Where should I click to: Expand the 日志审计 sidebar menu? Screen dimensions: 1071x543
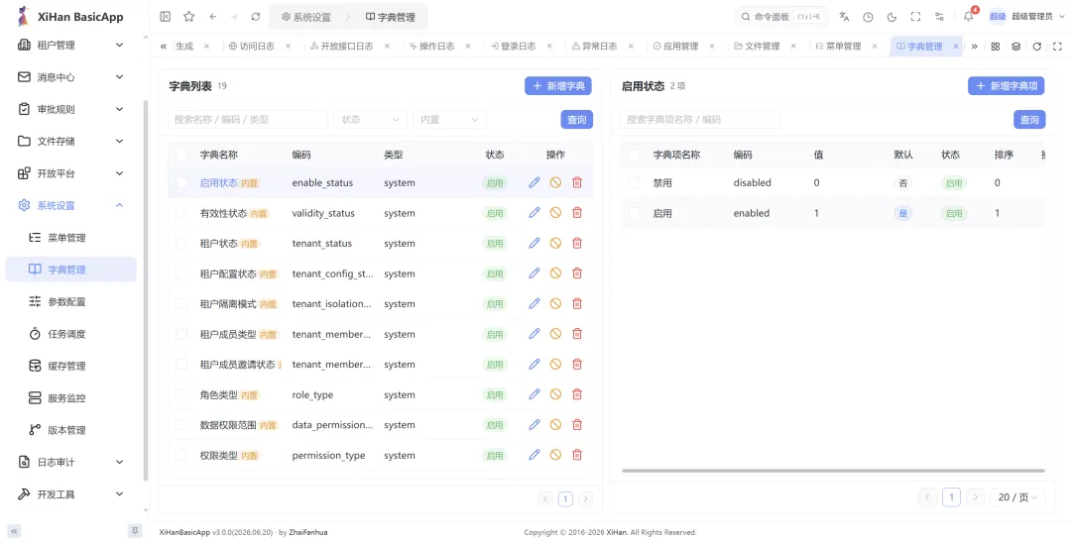71,462
